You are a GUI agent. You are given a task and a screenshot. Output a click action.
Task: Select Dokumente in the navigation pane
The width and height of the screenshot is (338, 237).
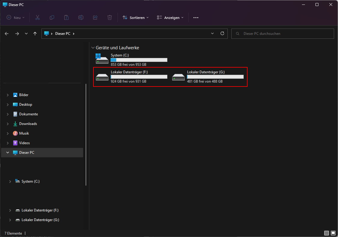click(x=28, y=114)
